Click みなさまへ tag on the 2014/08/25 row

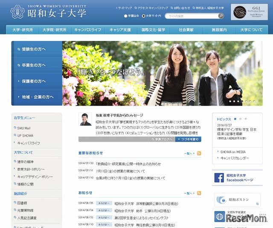(104, 203)
